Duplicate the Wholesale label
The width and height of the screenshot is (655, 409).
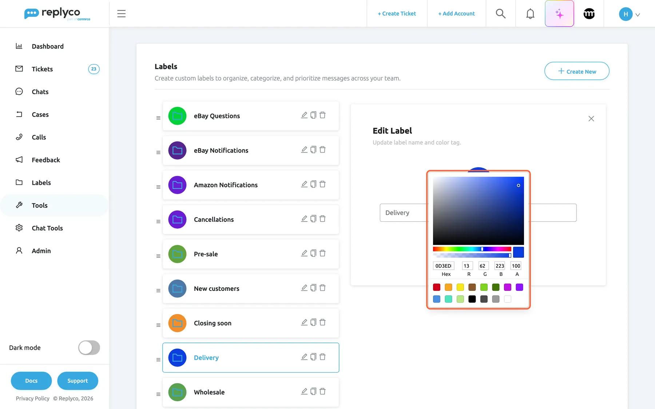[x=313, y=392]
